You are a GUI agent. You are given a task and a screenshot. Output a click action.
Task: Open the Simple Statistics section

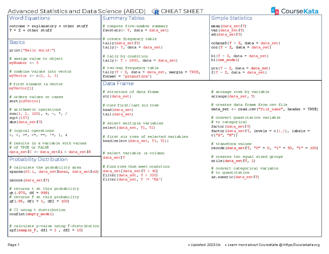[231, 18]
